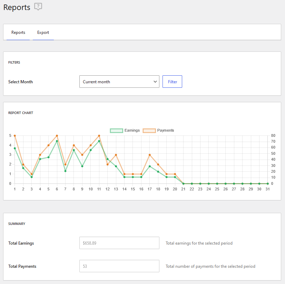Select the green Earnings point on day 9
Viewport: 285px width, 284px height.
pyautogui.click(x=82, y=166)
